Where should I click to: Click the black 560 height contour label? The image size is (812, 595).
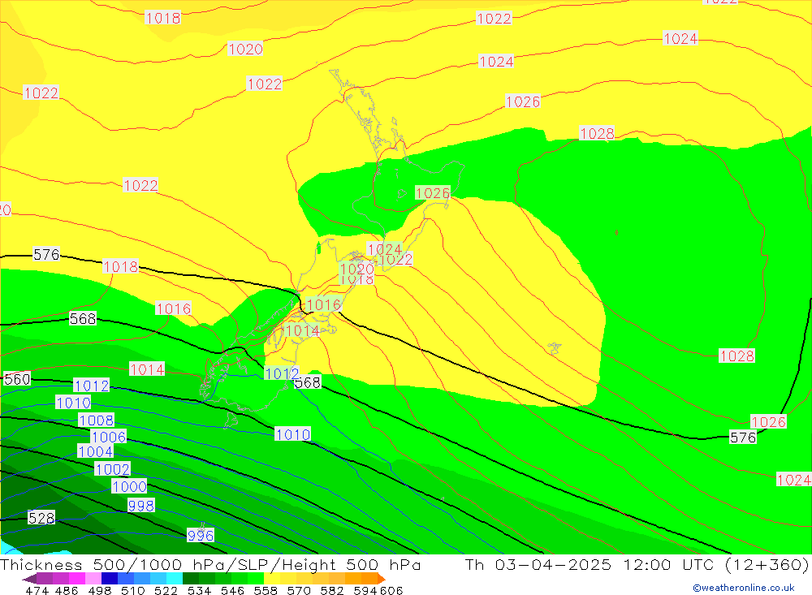coord(17,379)
